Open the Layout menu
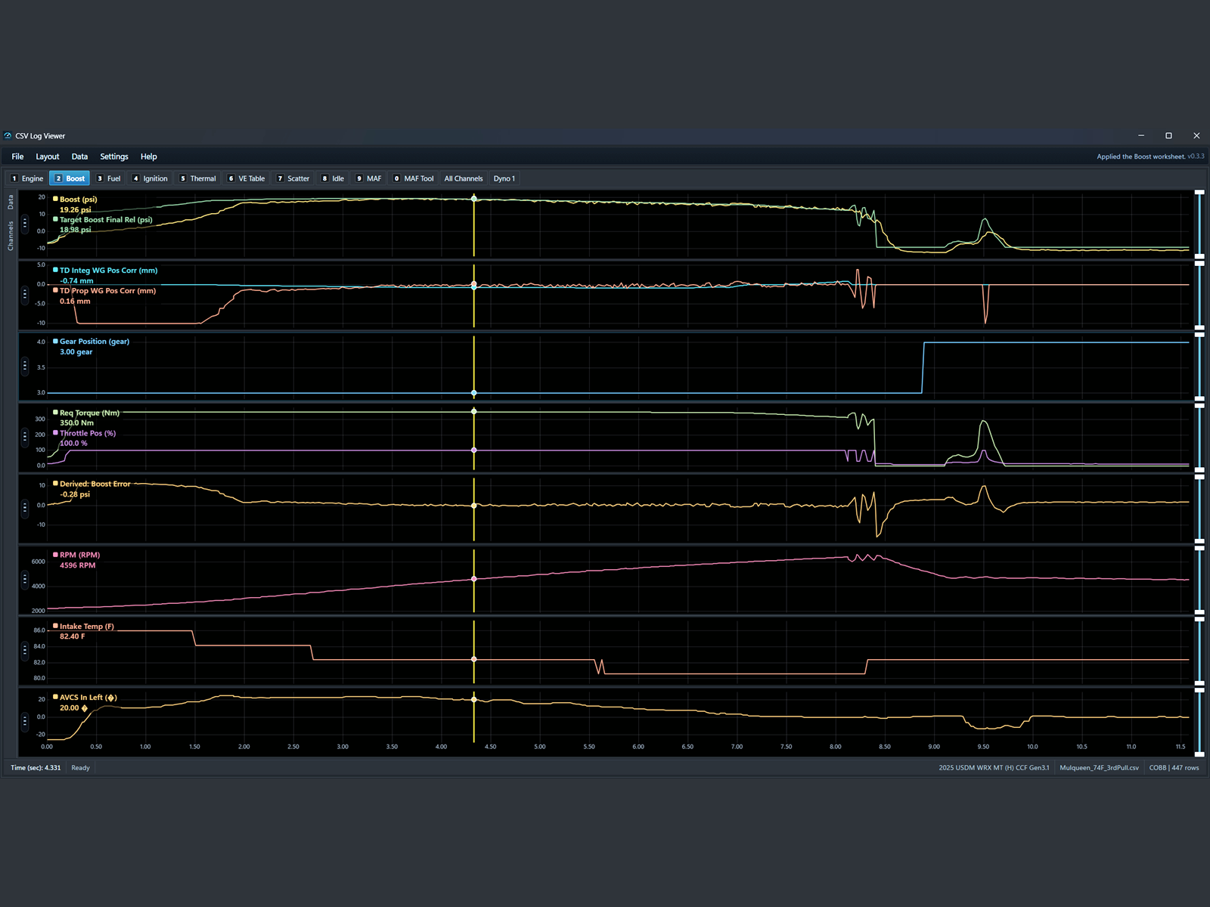Image resolution: width=1210 pixels, height=907 pixels. click(47, 156)
